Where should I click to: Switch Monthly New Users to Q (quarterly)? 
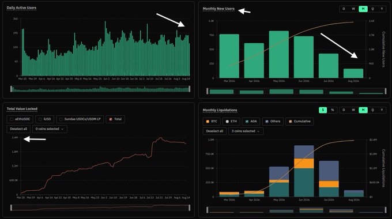click(x=372, y=9)
